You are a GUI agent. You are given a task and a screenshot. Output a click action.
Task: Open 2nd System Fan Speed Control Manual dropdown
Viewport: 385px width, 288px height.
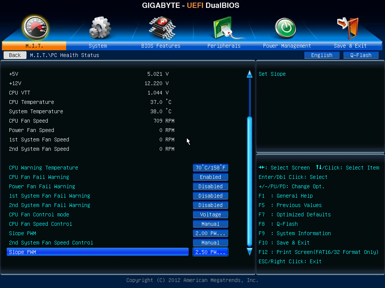point(211,243)
